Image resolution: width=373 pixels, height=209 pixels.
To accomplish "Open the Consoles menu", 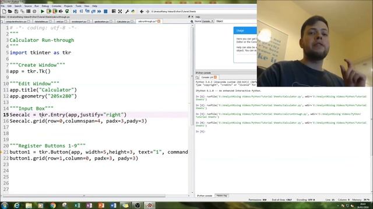I will click(57, 6).
